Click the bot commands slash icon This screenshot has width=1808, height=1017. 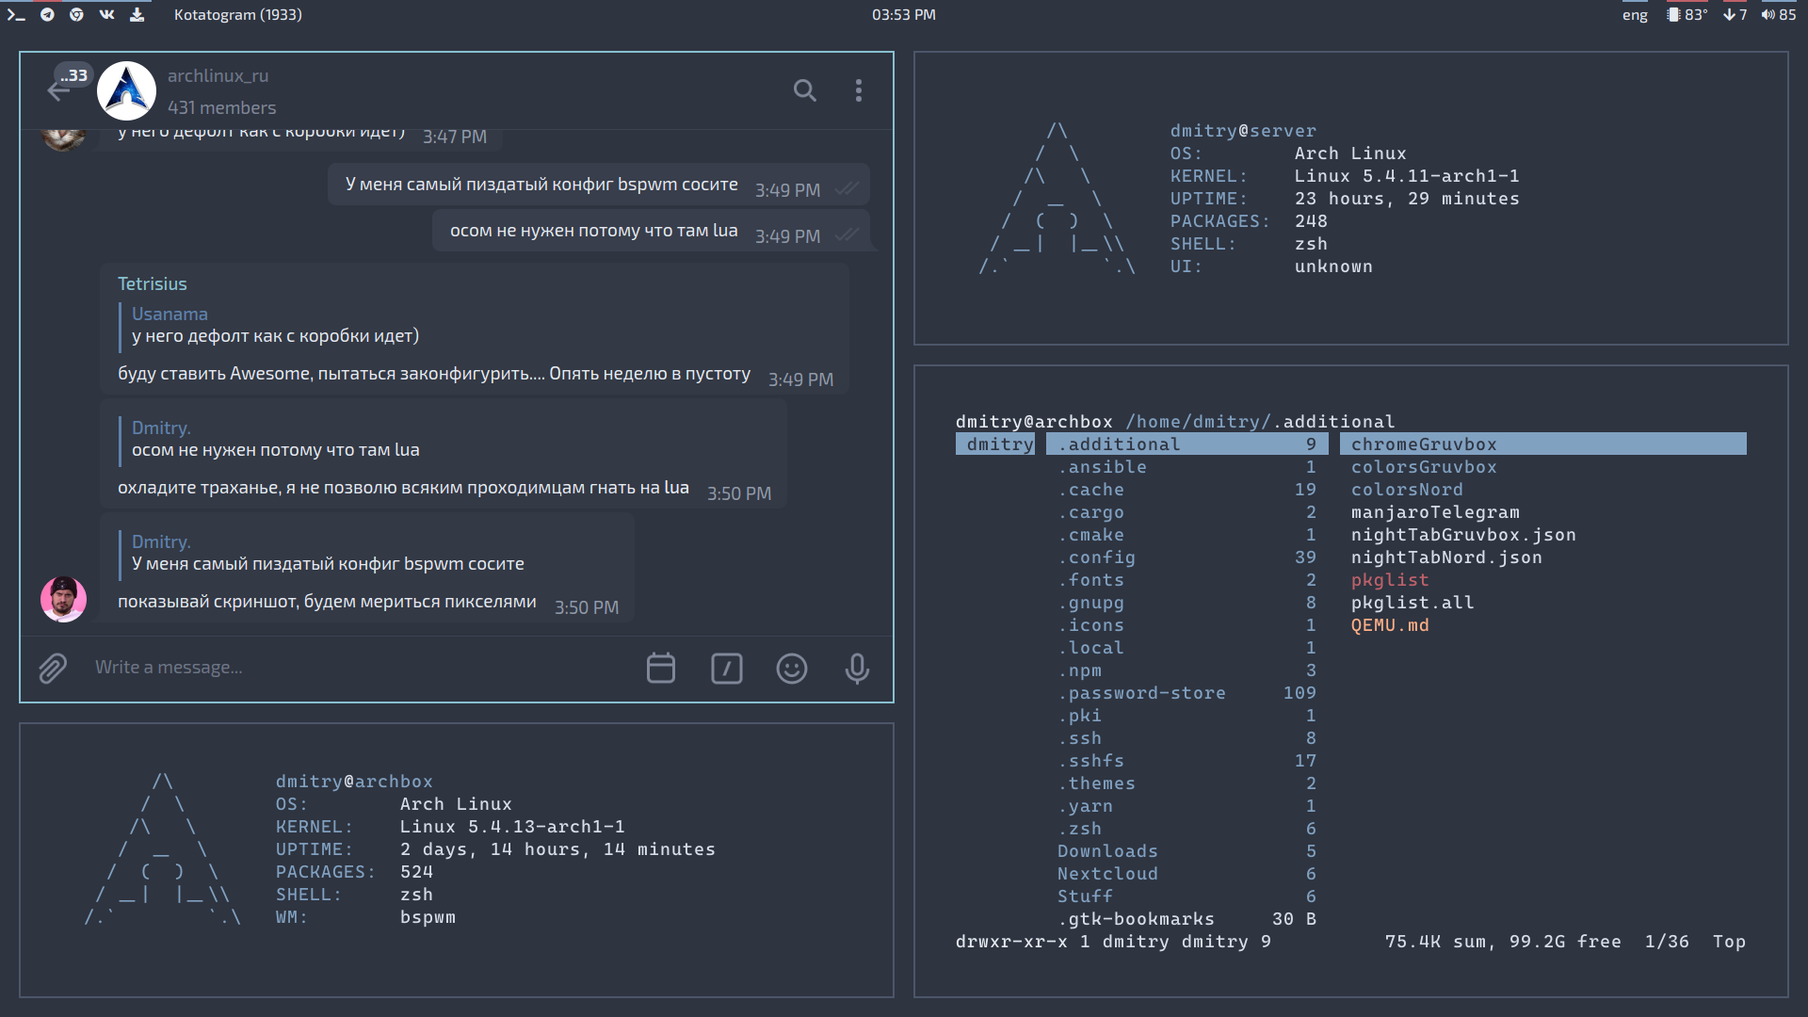(x=726, y=669)
